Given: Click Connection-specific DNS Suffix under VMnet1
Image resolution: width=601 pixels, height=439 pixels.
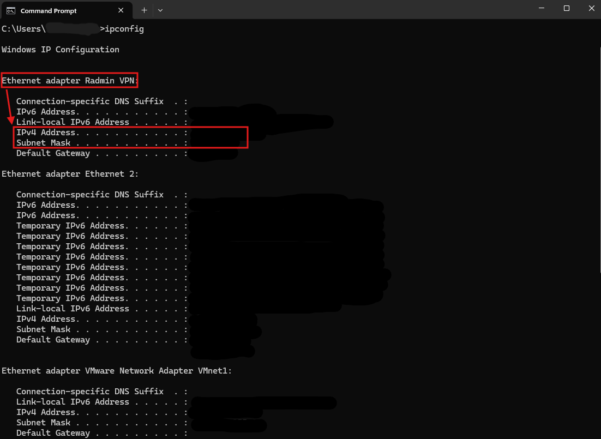Looking at the screenshot, I should tap(102, 392).
